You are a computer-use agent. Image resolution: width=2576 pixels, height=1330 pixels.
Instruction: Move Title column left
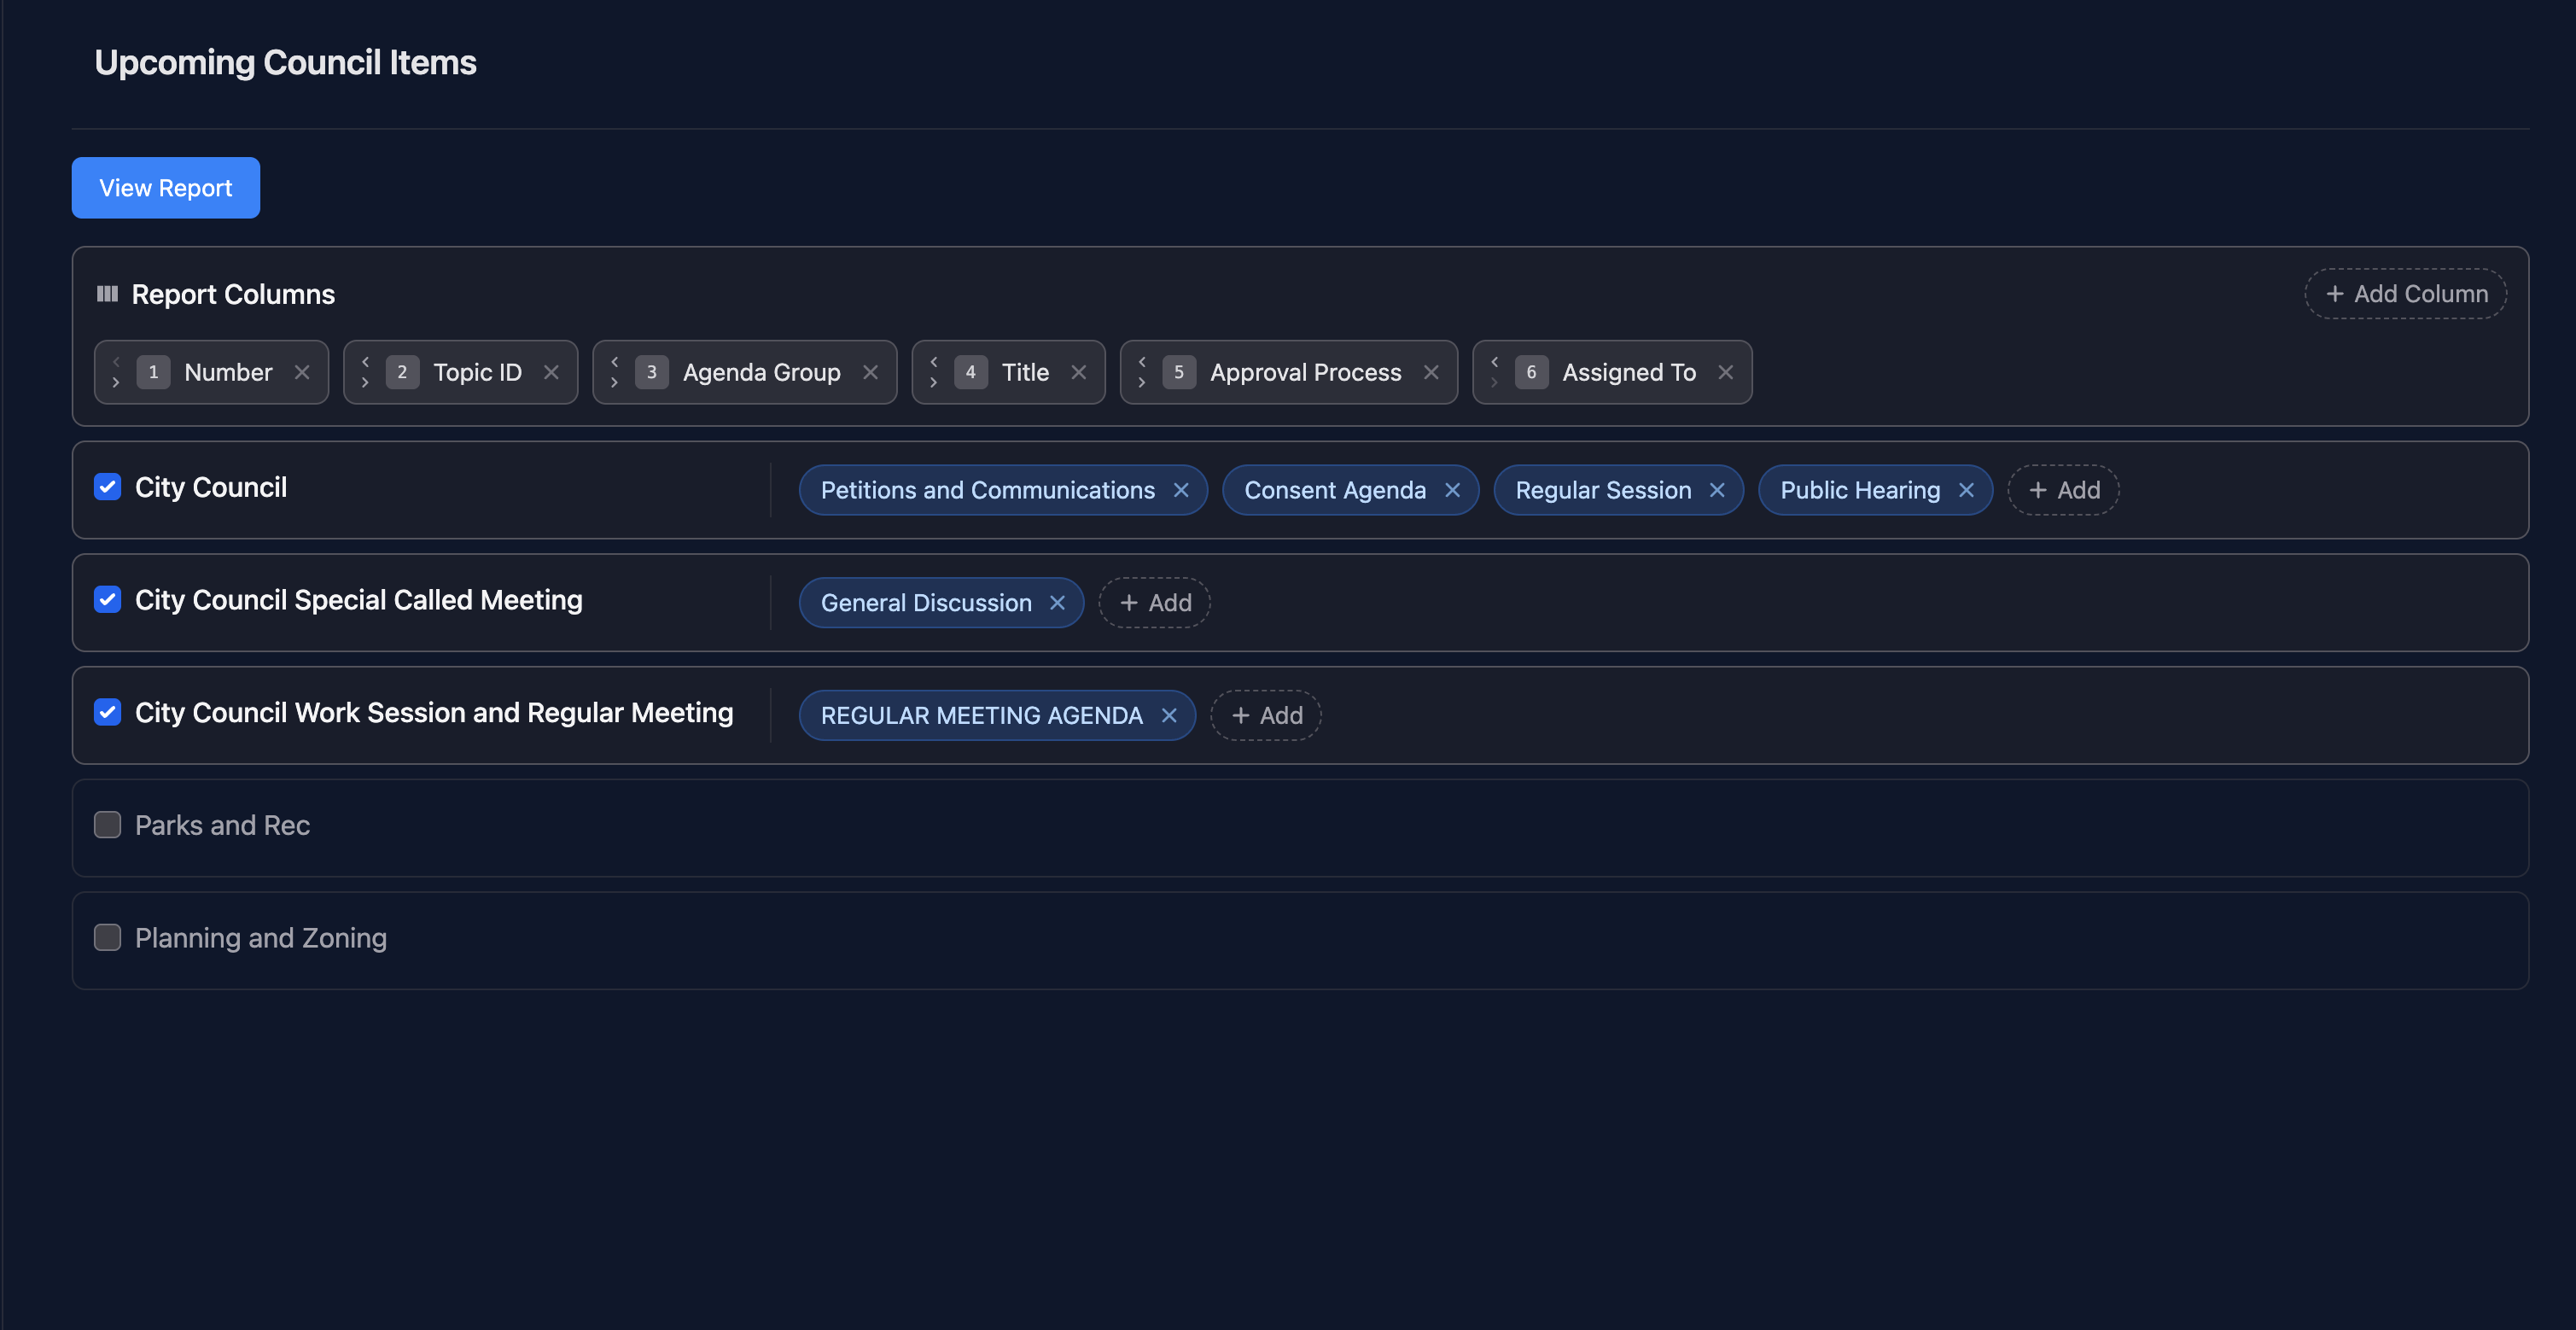933,361
